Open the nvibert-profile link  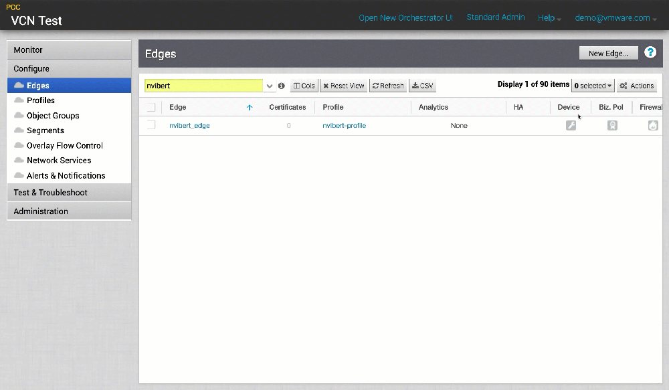click(344, 125)
